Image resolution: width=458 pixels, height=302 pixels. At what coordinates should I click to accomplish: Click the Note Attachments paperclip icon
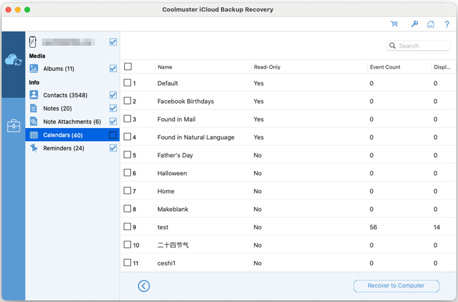pyautogui.click(x=34, y=122)
